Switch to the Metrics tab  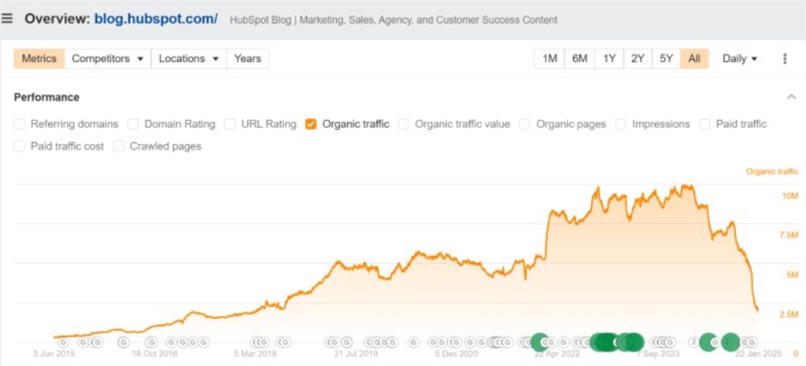[39, 59]
